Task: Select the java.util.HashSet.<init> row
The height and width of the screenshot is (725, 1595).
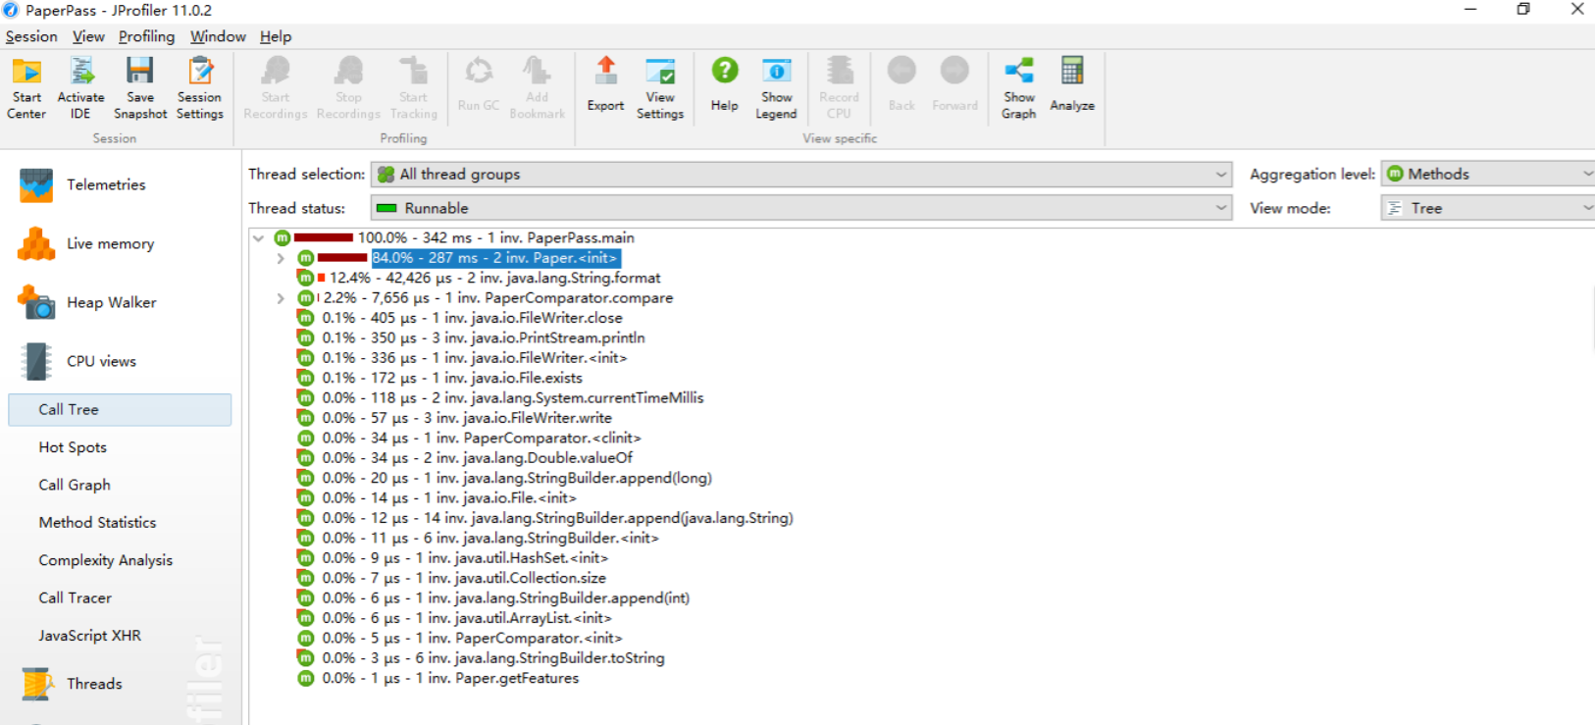Action: [453, 558]
